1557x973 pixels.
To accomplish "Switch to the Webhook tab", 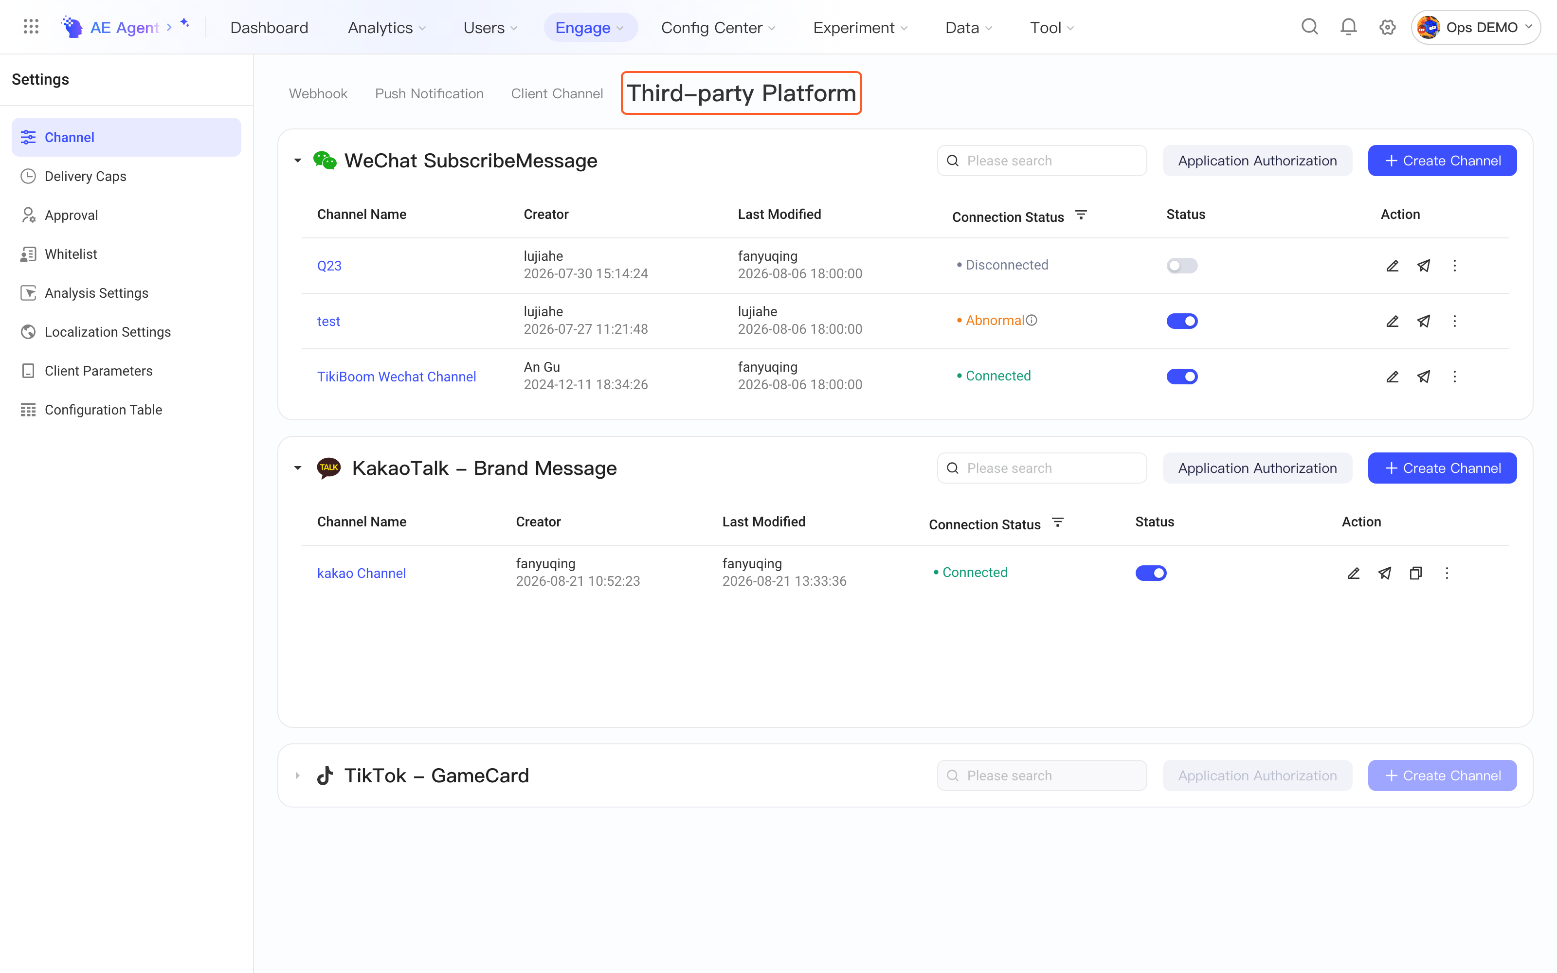I will pos(318,94).
